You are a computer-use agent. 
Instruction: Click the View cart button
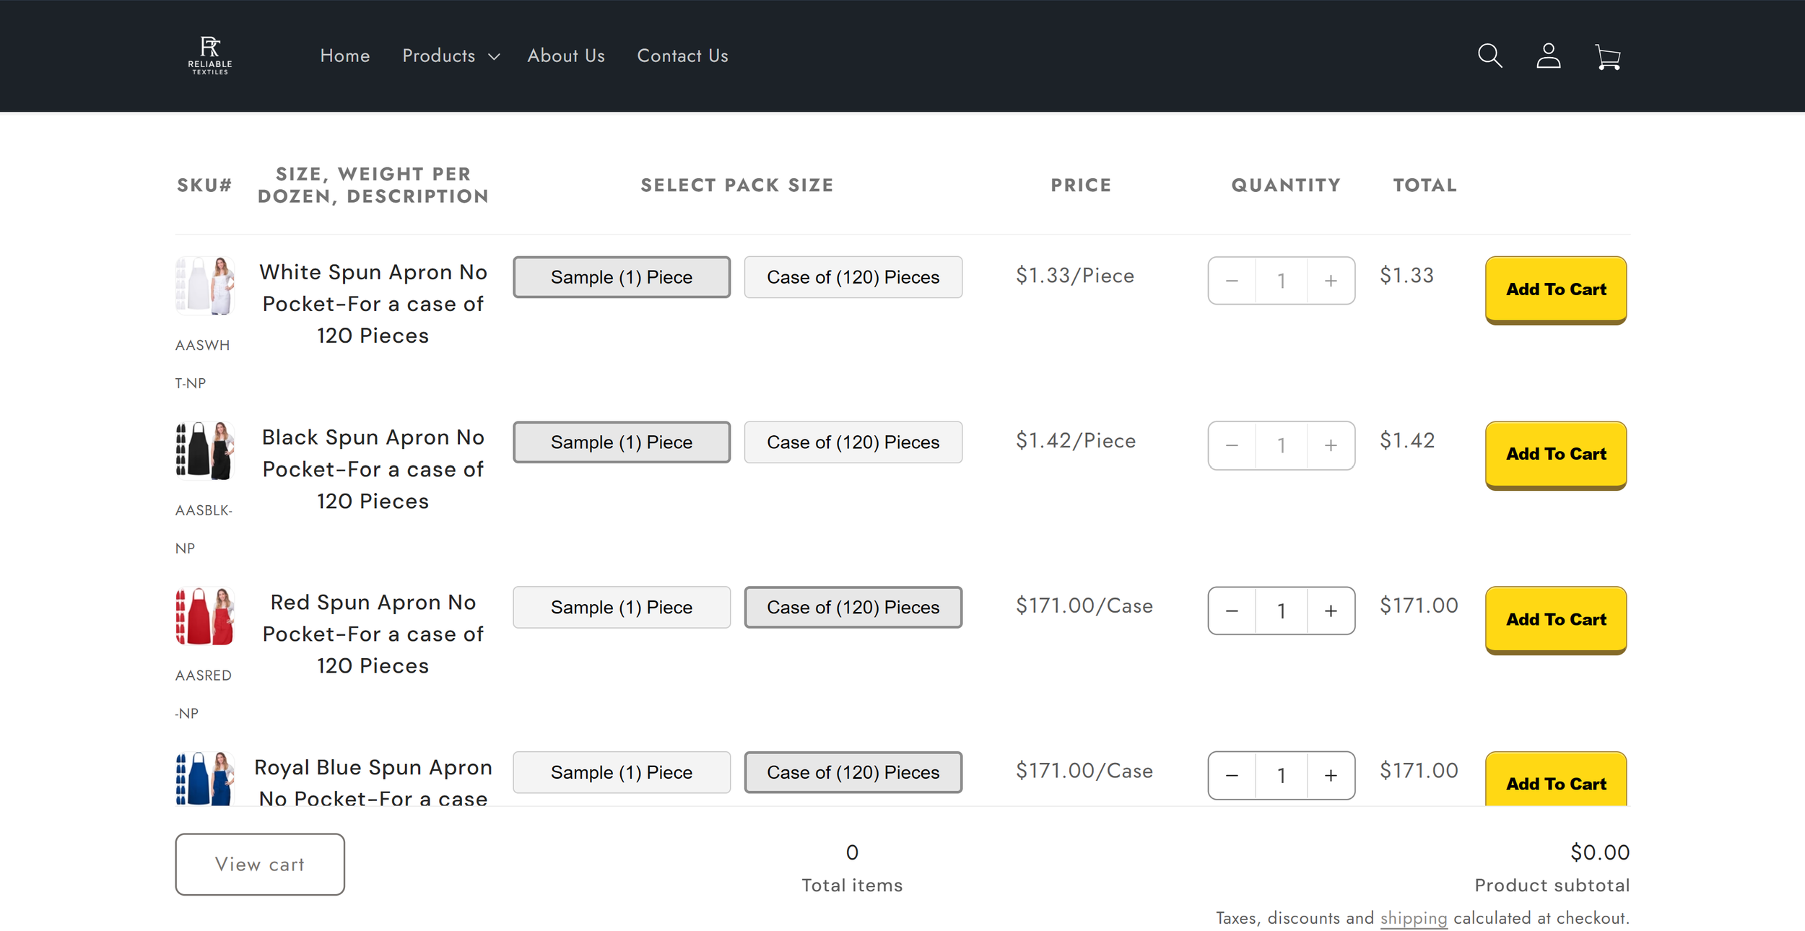[x=259, y=864]
